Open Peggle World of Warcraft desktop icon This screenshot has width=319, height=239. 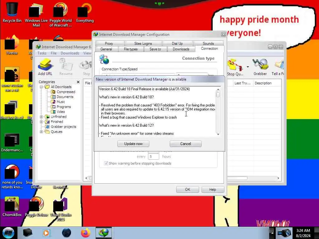click(x=60, y=15)
